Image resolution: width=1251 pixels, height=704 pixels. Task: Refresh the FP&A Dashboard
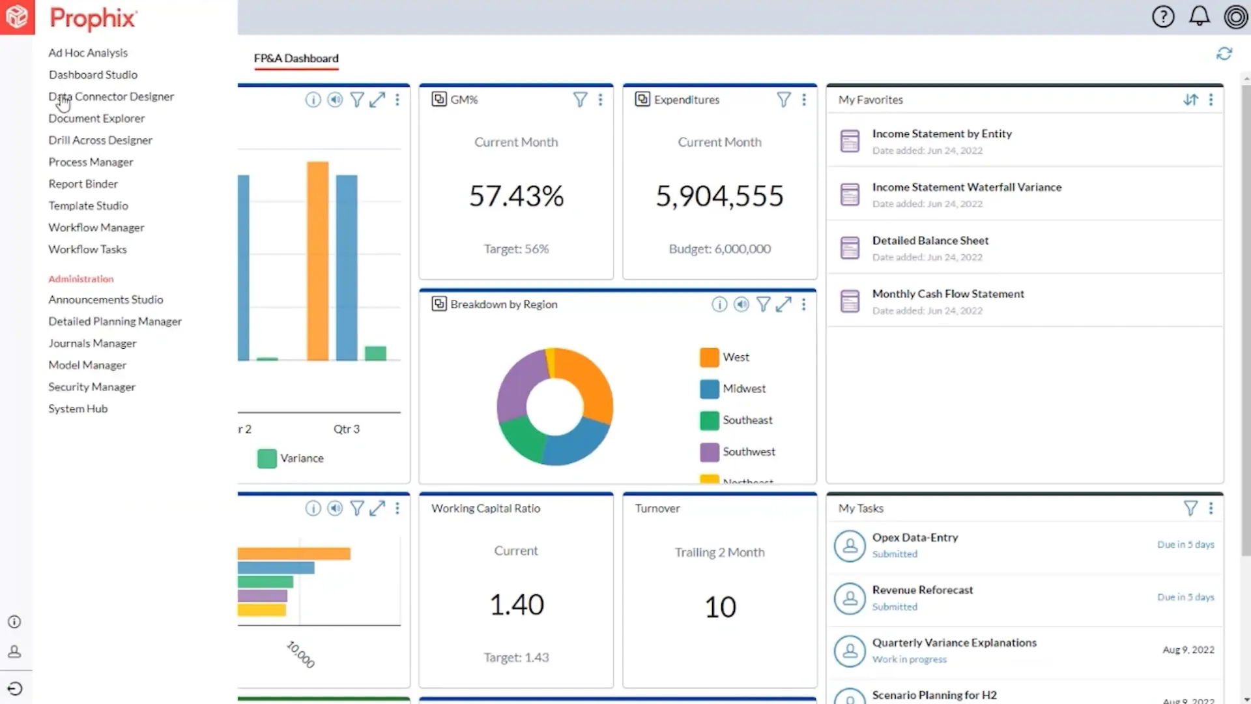(x=1225, y=53)
